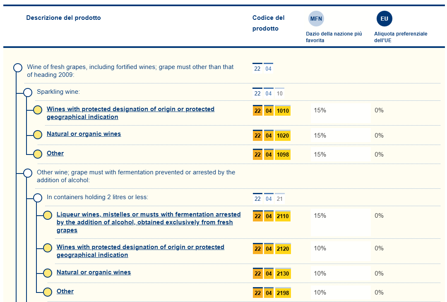Click yellow node beside sparkling 'Natural or organic wines'
The height and width of the screenshot is (302, 447).
pyautogui.click(x=38, y=135)
